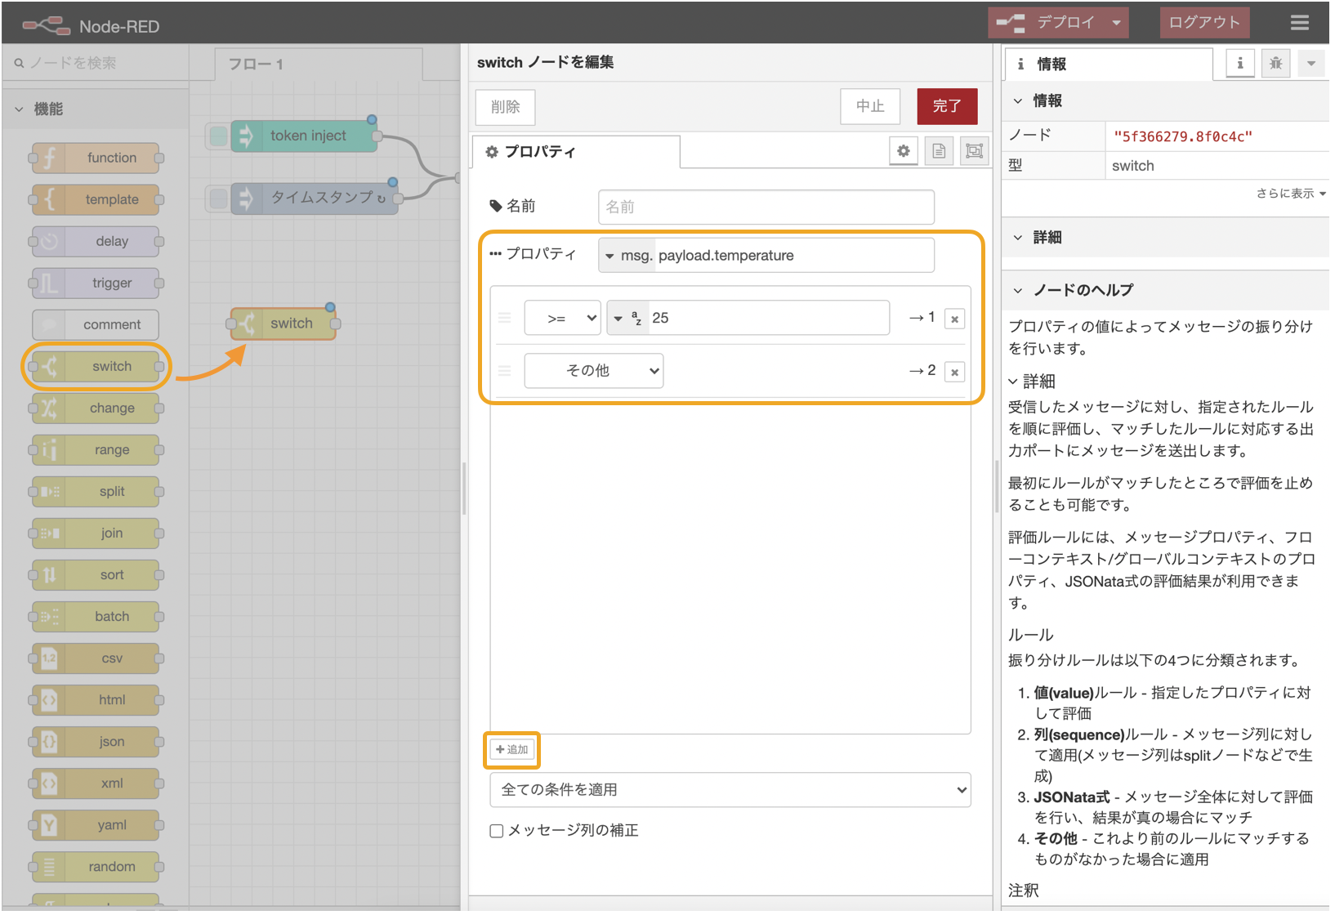
Task: Open the info i sidebar icon
Action: point(1239,63)
